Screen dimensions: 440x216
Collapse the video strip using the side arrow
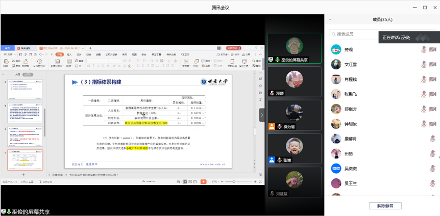click(262, 115)
